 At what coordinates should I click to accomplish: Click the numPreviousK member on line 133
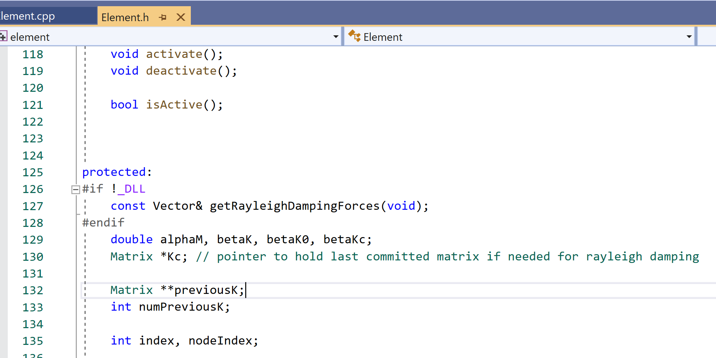coord(182,307)
